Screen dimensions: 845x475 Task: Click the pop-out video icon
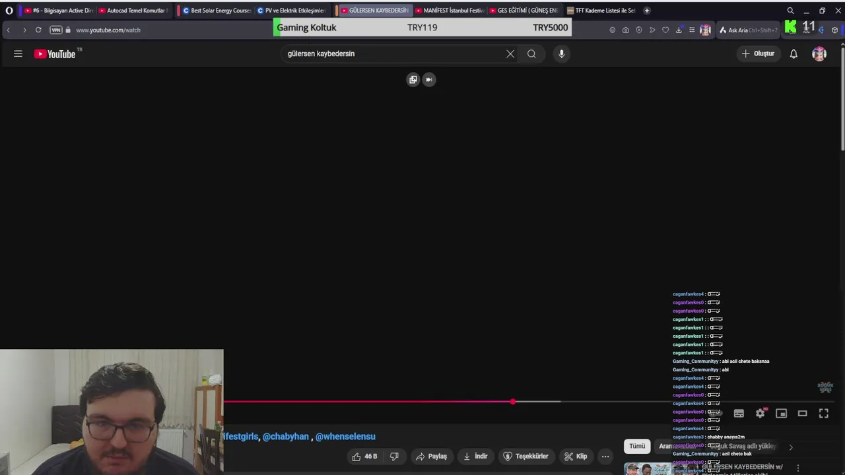[413, 80]
